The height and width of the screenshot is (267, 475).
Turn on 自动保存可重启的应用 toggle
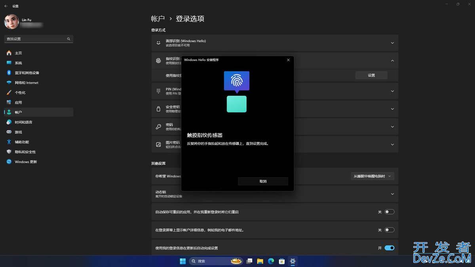tap(389, 212)
